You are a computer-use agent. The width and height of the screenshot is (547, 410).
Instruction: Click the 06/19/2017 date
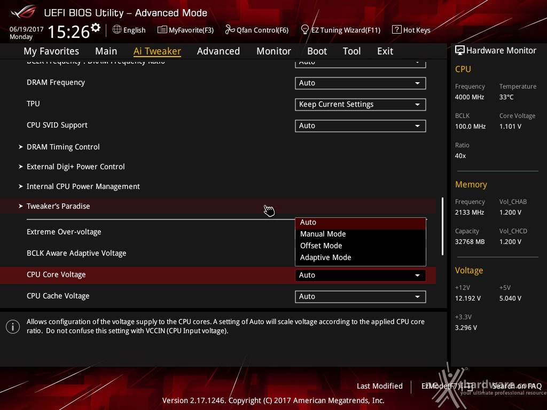coord(27,29)
